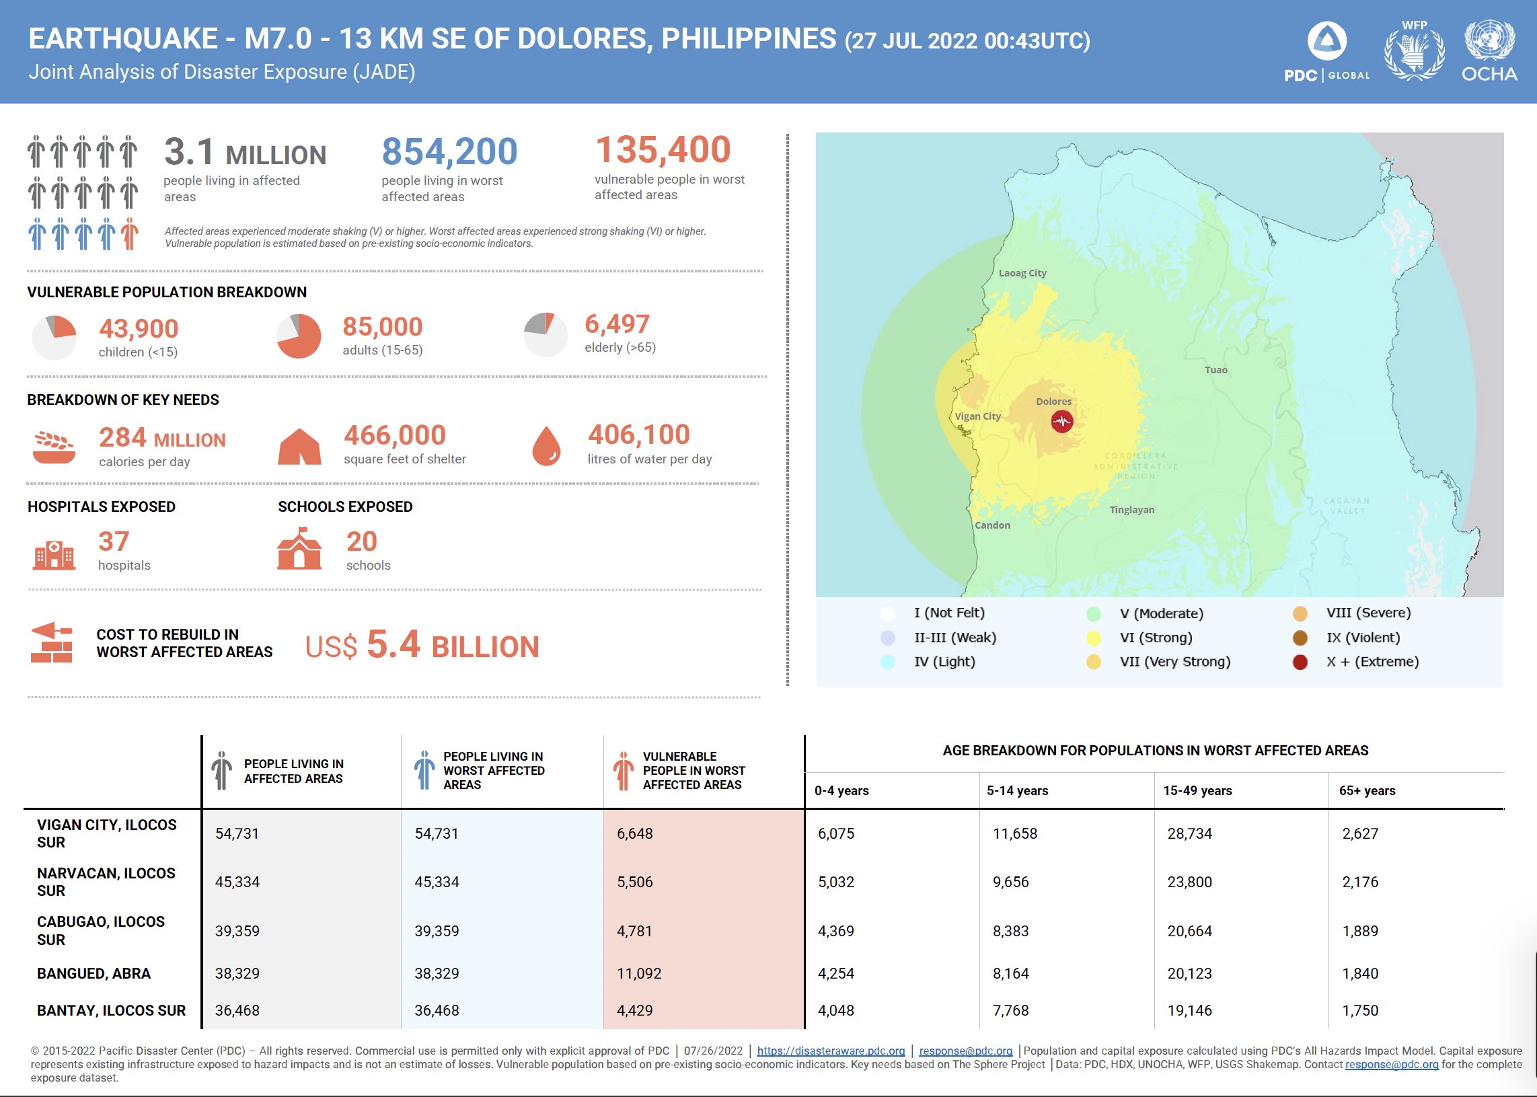The width and height of the screenshot is (1537, 1097).
Task: Click the shelter tent icon
Action: pos(299,446)
